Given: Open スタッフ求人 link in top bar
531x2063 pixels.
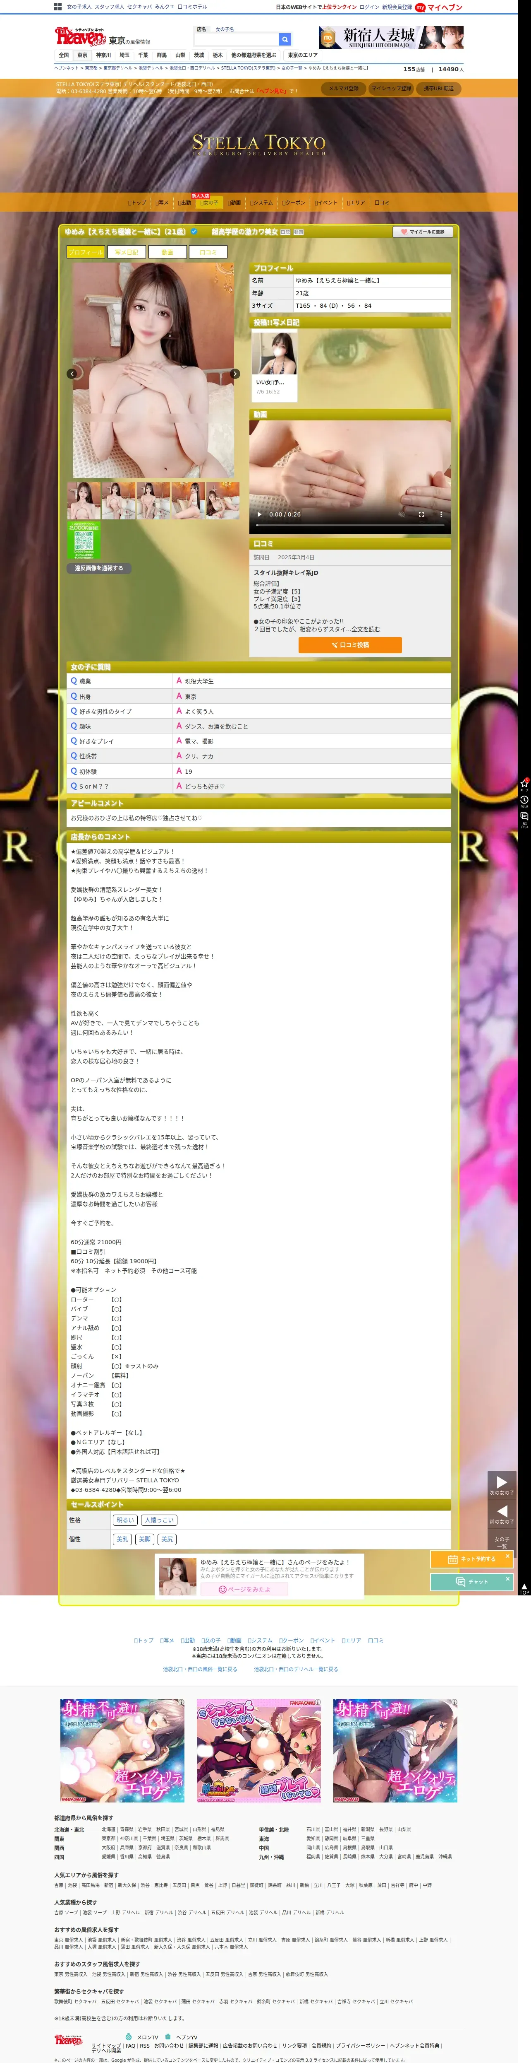Looking at the screenshot, I should (x=110, y=6).
